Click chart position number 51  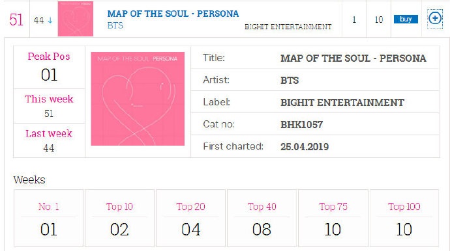click(x=16, y=20)
